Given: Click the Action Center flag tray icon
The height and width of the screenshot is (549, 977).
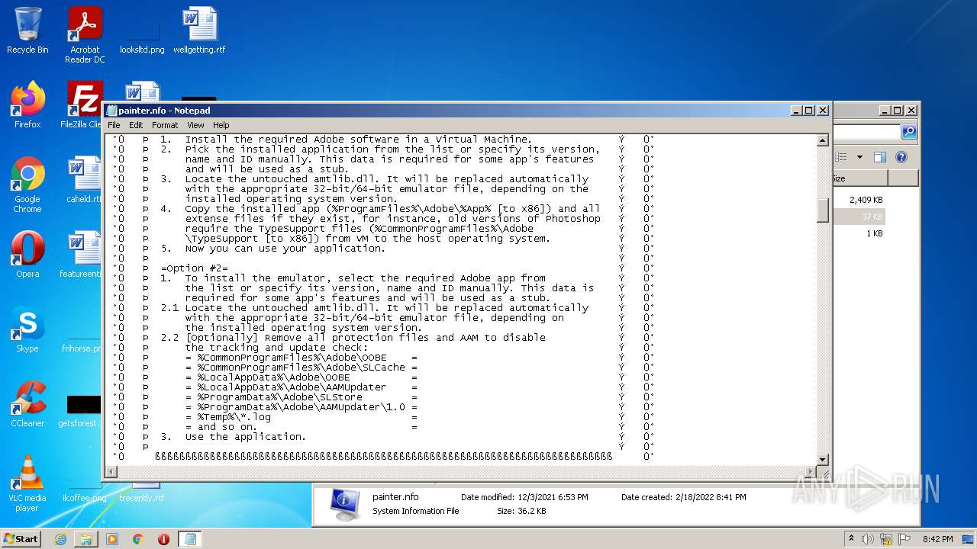Looking at the screenshot, I should 904,538.
